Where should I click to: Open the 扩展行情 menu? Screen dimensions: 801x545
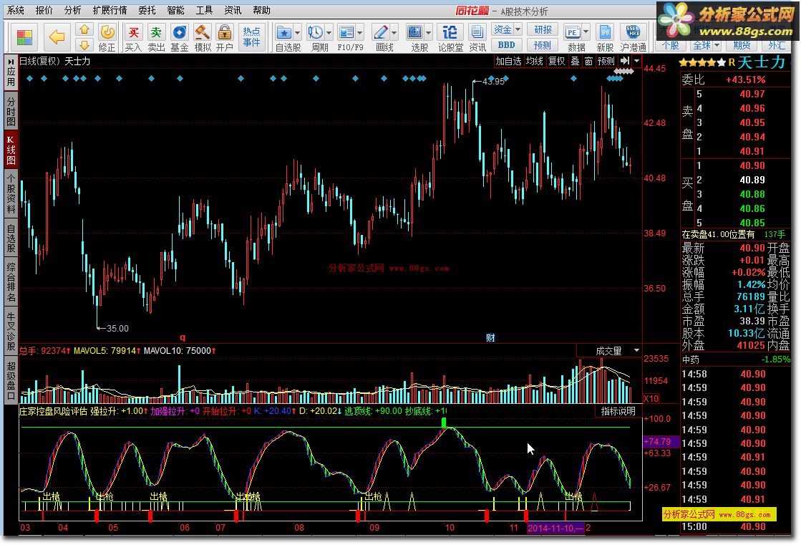(x=110, y=10)
